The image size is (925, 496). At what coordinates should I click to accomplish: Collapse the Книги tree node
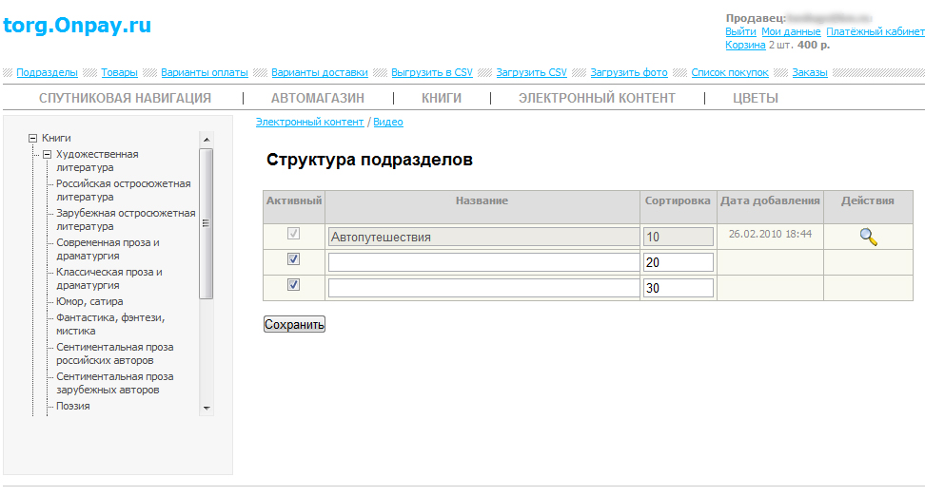(x=33, y=138)
